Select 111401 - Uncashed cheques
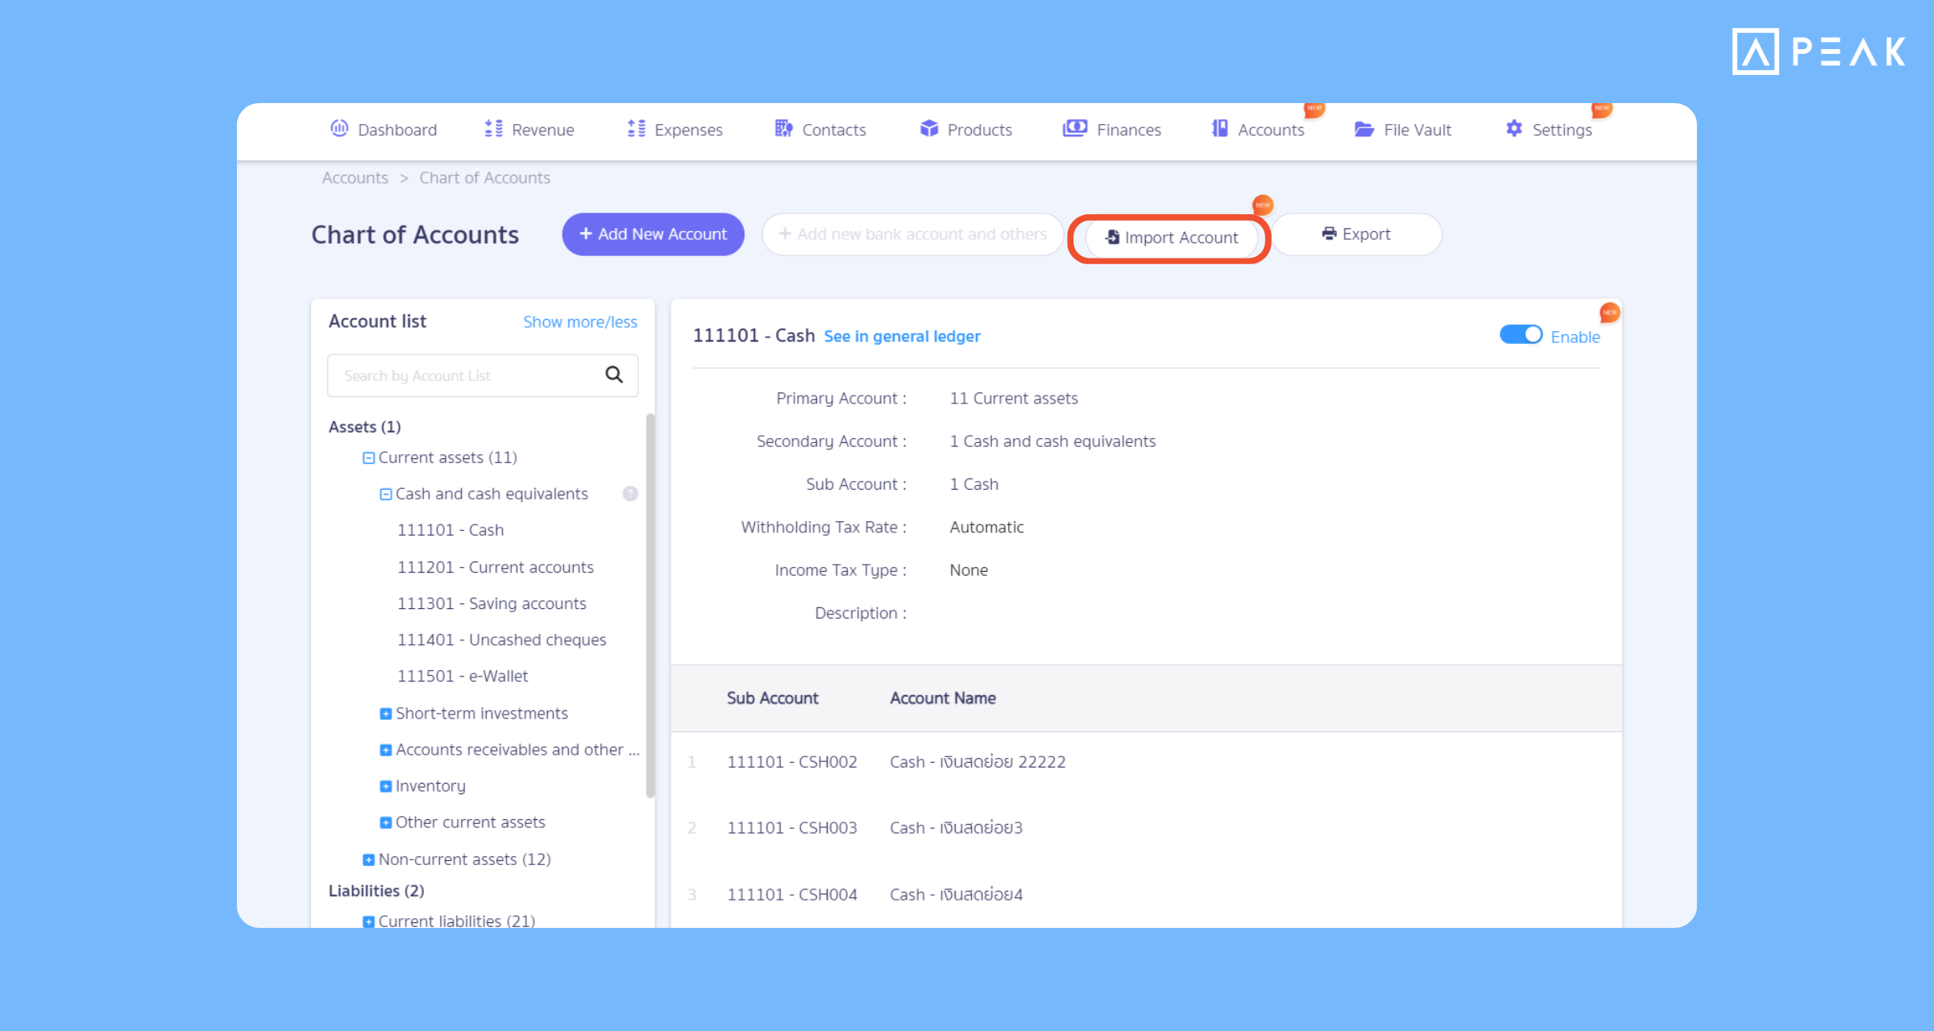Image resolution: width=1934 pixels, height=1031 pixels. (501, 640)
